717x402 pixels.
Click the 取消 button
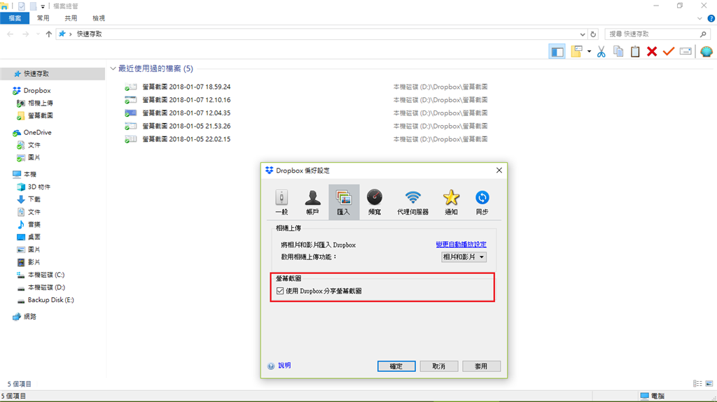(438, 366)
